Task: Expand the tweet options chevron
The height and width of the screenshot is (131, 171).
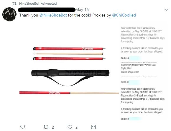Action: pyautogui.click(x=166, y=10)
